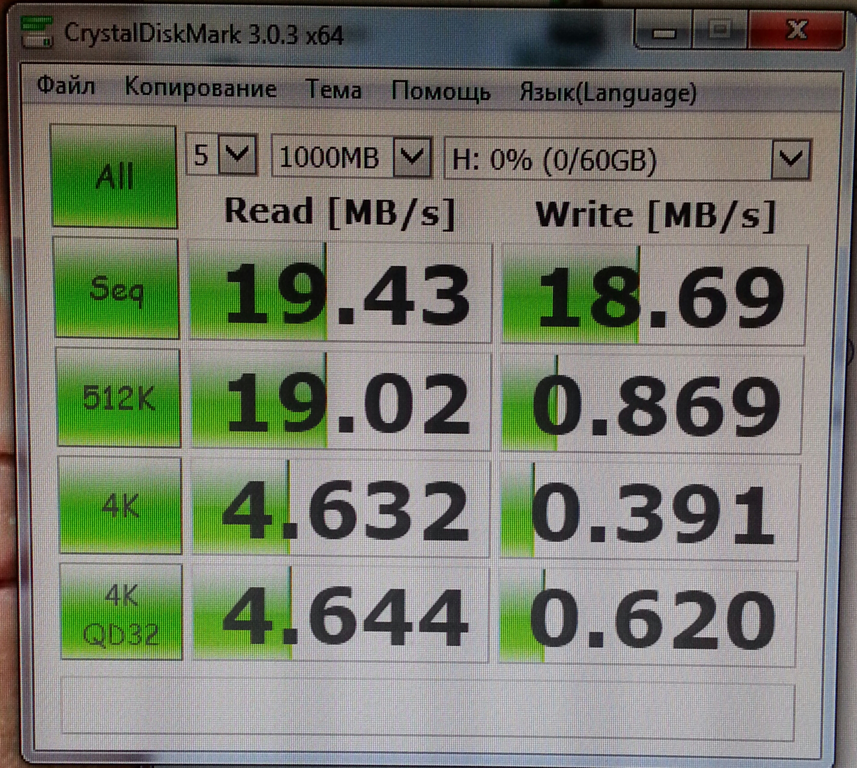Image resolution: width=857 pixels, height=768 pixels.
Task: Start the 512K test
Action: (119, 398)
